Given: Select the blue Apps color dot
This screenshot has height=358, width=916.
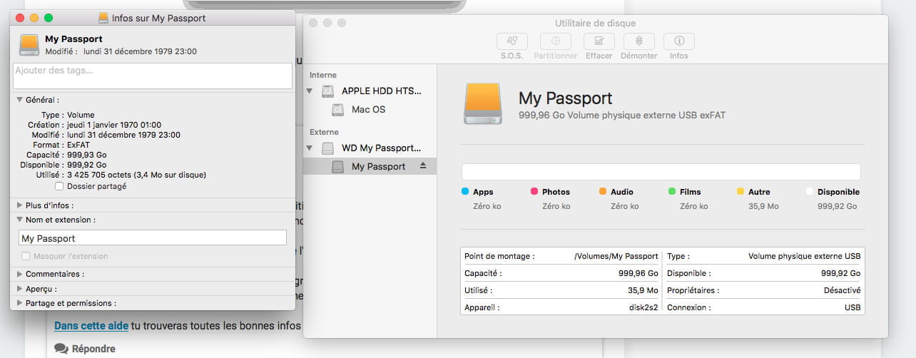Looking at the screenshot, I should point(465,192).
